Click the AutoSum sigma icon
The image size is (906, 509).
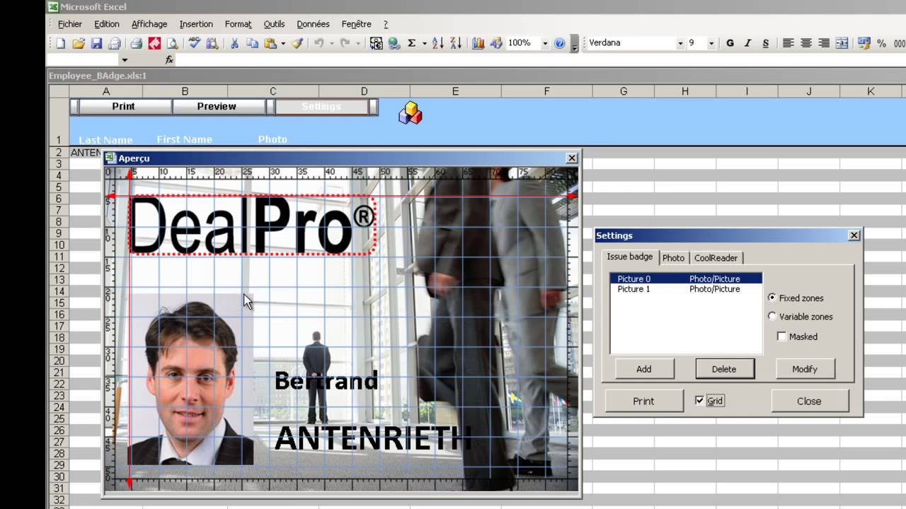point(411,43)
